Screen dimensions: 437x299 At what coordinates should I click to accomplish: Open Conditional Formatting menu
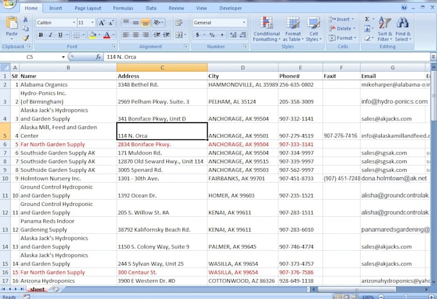[x=267, y=29]
